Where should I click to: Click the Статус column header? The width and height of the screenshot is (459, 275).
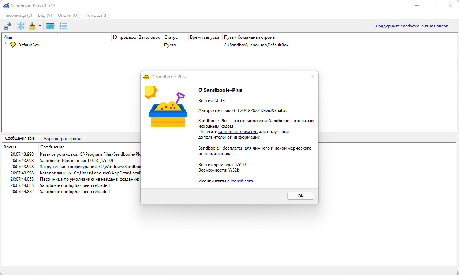click(175, 37)
